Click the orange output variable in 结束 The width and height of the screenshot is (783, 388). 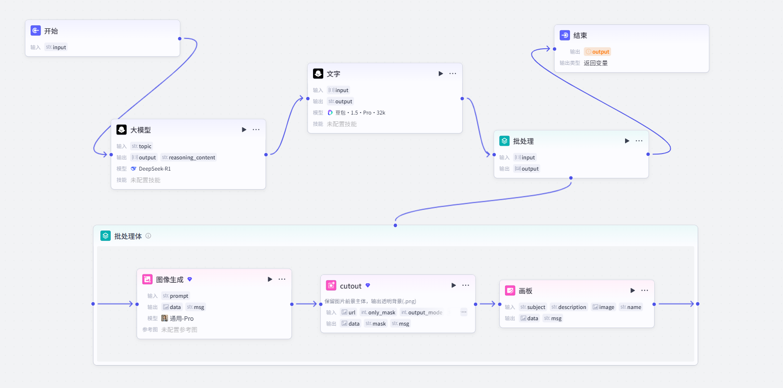coord(598,52)
